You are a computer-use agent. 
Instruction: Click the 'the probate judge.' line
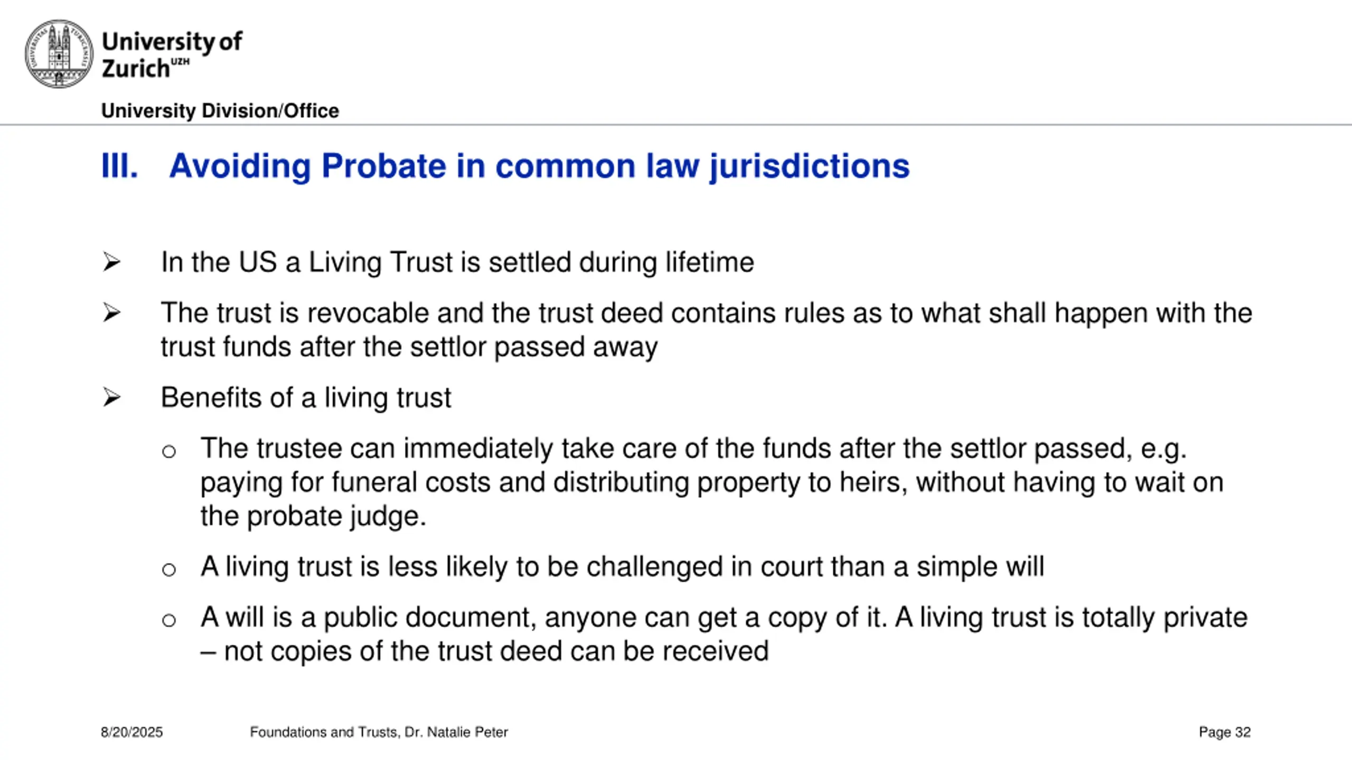(x=313, y=516)
